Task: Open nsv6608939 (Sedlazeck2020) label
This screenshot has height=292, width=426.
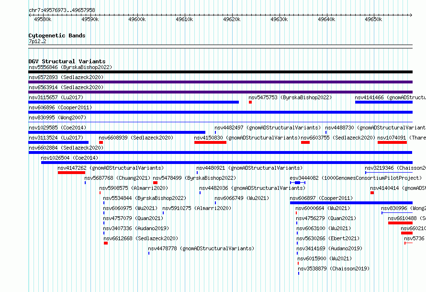Action: pyautogui.click(x=136, y=138)
